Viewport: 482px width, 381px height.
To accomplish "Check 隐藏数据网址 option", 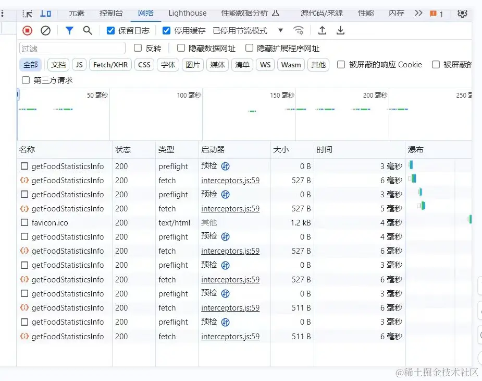I will click(x=181, y=48).
